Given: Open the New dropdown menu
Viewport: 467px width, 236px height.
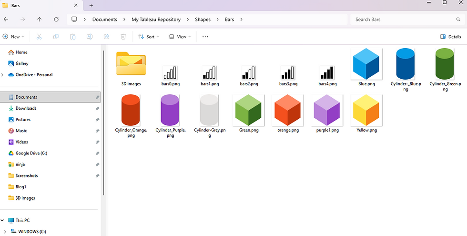Looking at the screenshot, I should click(x=13, y=37).
